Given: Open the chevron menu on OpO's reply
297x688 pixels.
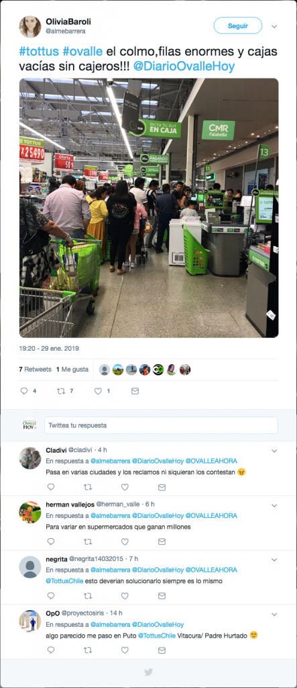Looking at the screenshot, I should point(274,614).
